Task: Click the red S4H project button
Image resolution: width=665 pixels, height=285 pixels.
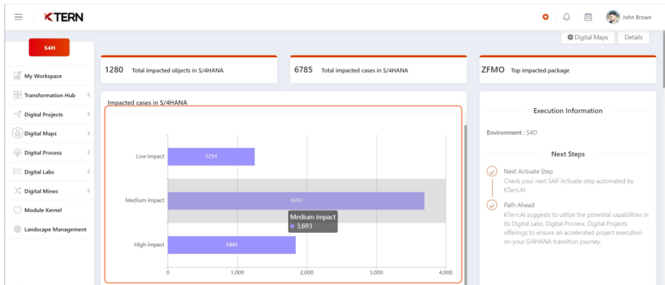Action: point(49,47)
